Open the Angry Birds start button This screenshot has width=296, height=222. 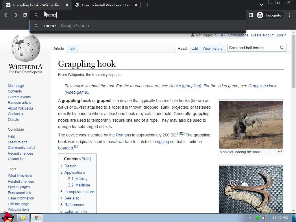coord(7,217)
